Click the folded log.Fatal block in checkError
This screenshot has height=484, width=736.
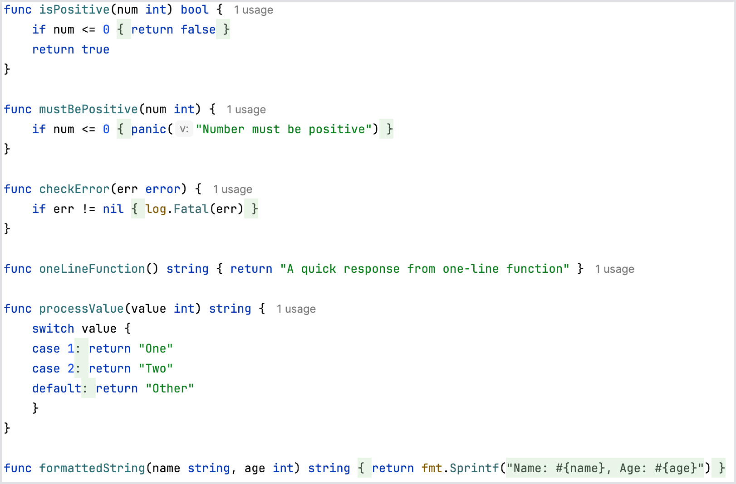coord(194,209)
